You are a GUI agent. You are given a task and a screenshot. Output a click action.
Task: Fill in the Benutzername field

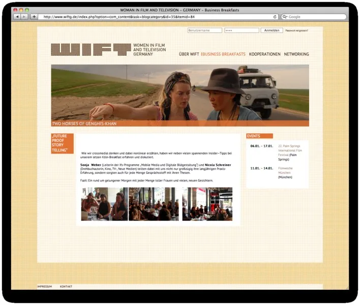[205, 30]
